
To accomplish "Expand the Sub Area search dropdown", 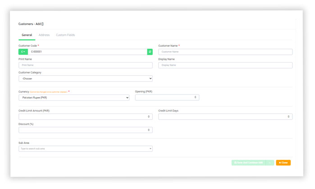I will [86, 148].
